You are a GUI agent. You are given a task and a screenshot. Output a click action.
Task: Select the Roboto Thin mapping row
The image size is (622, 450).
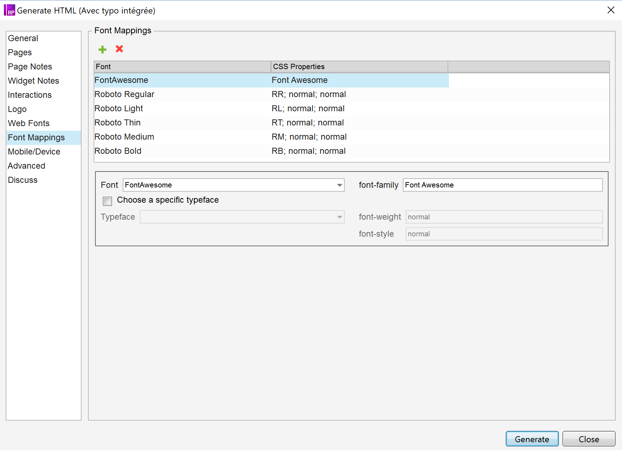pos(213,122)
